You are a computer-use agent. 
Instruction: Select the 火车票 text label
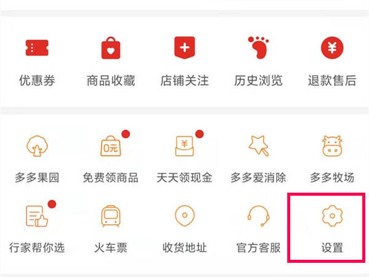coord(111,248)
